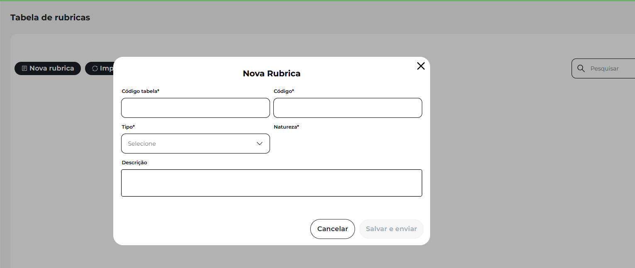Type in the Pesquisar search box
This screenshot has width=635, height=268.
click(x=610, y=68)
